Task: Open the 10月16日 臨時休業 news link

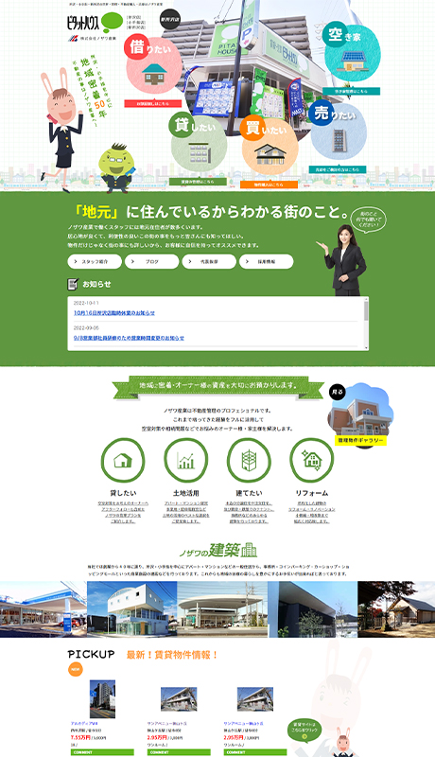Action: coord(114,313)
